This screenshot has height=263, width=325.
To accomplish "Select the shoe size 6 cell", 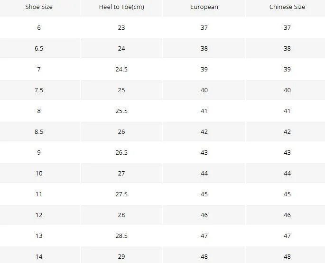I will coord(39,28).
